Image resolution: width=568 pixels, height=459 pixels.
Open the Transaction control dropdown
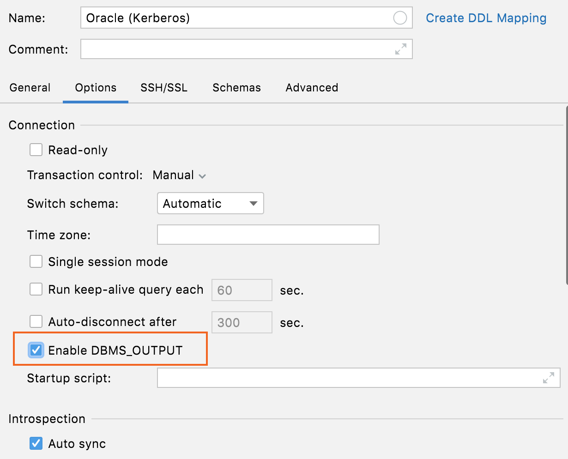[x=179, y=175]
